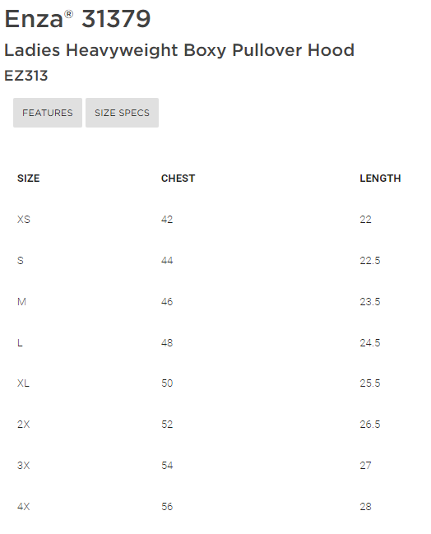Select the XL size row label
This screenshot has height=534, width=431.
pos(23,383)
